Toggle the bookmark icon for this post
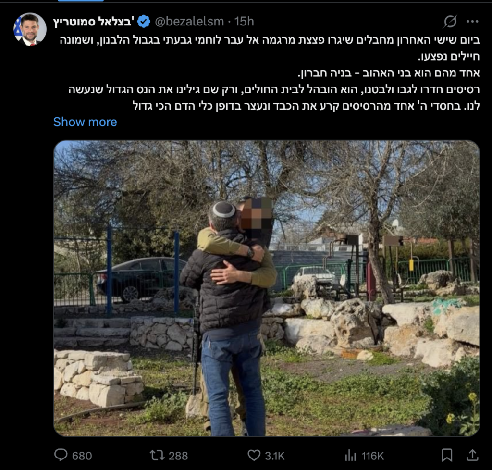The height and width of the screenshot is (470, 492). tap(447, 455)
